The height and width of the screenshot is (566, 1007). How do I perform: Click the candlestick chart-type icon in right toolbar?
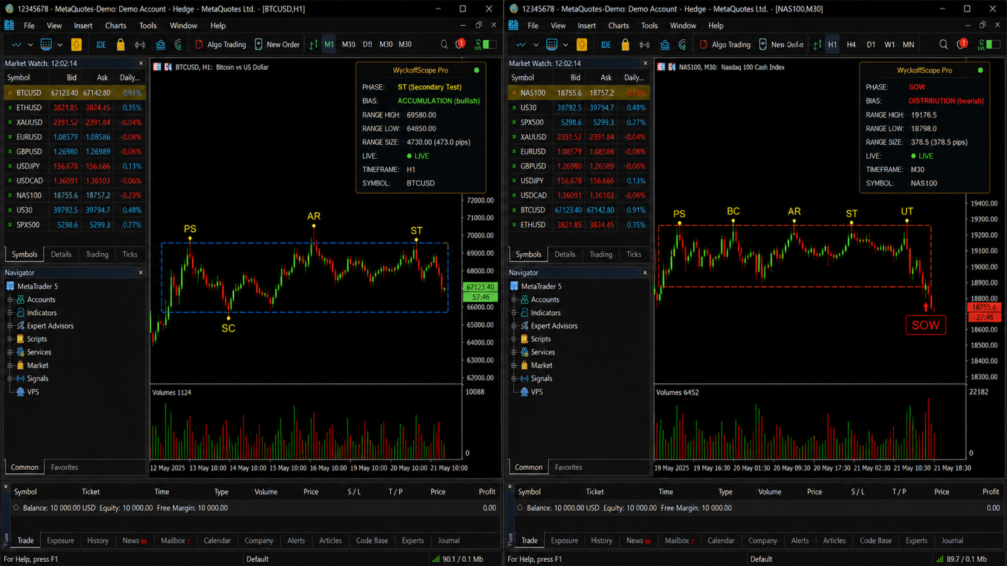click(817, 45)
